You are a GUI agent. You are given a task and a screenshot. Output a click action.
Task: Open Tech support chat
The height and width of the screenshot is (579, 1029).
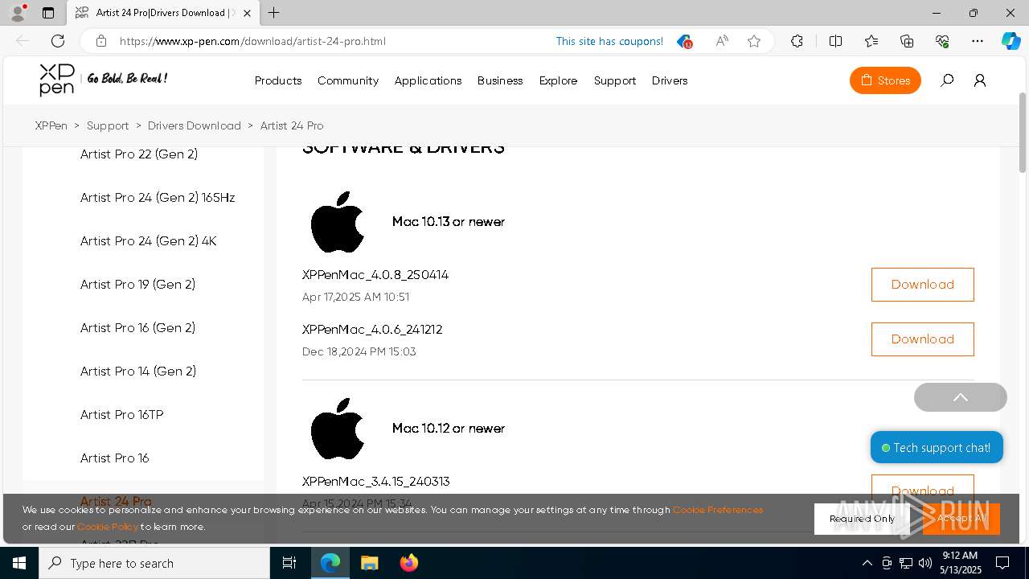(x=937, y=447)
